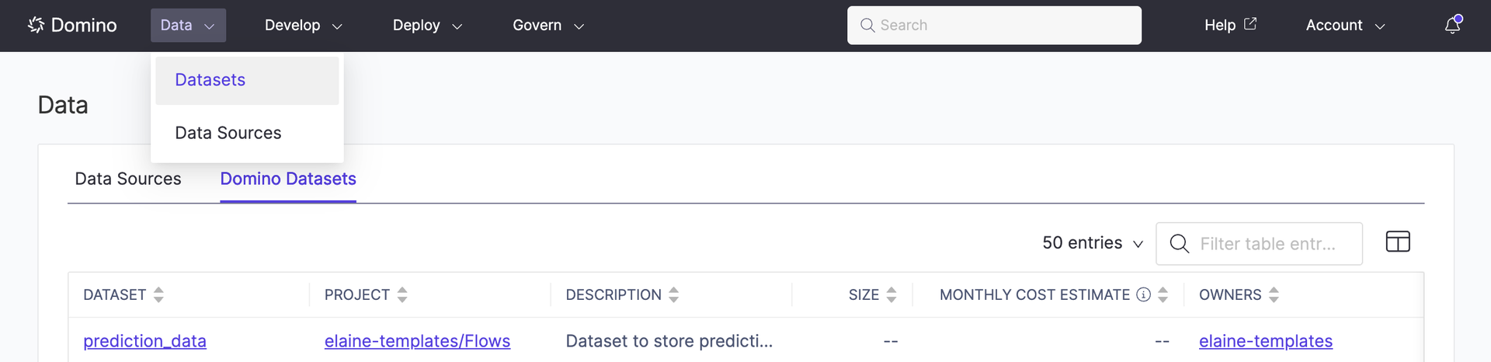Open the Help external link
Screen dimensions: 1491x362
click(x=1230, y=25)
